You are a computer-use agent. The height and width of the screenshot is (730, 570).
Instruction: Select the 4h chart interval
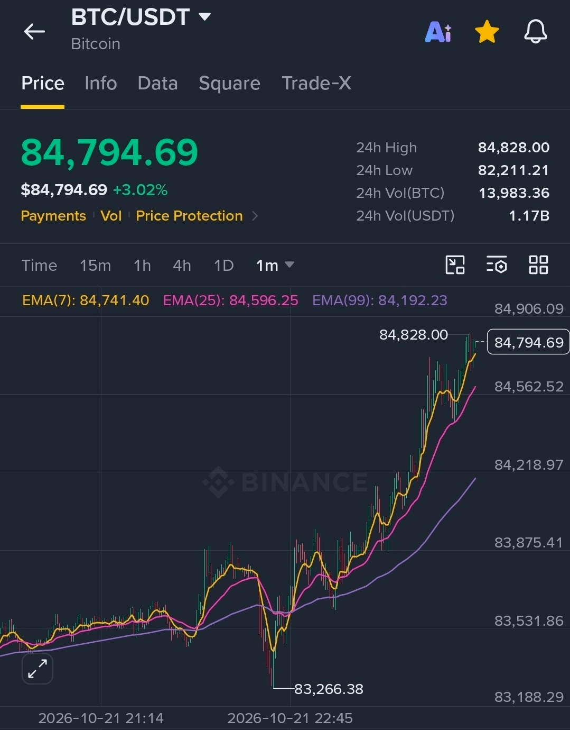coord(182,266)
